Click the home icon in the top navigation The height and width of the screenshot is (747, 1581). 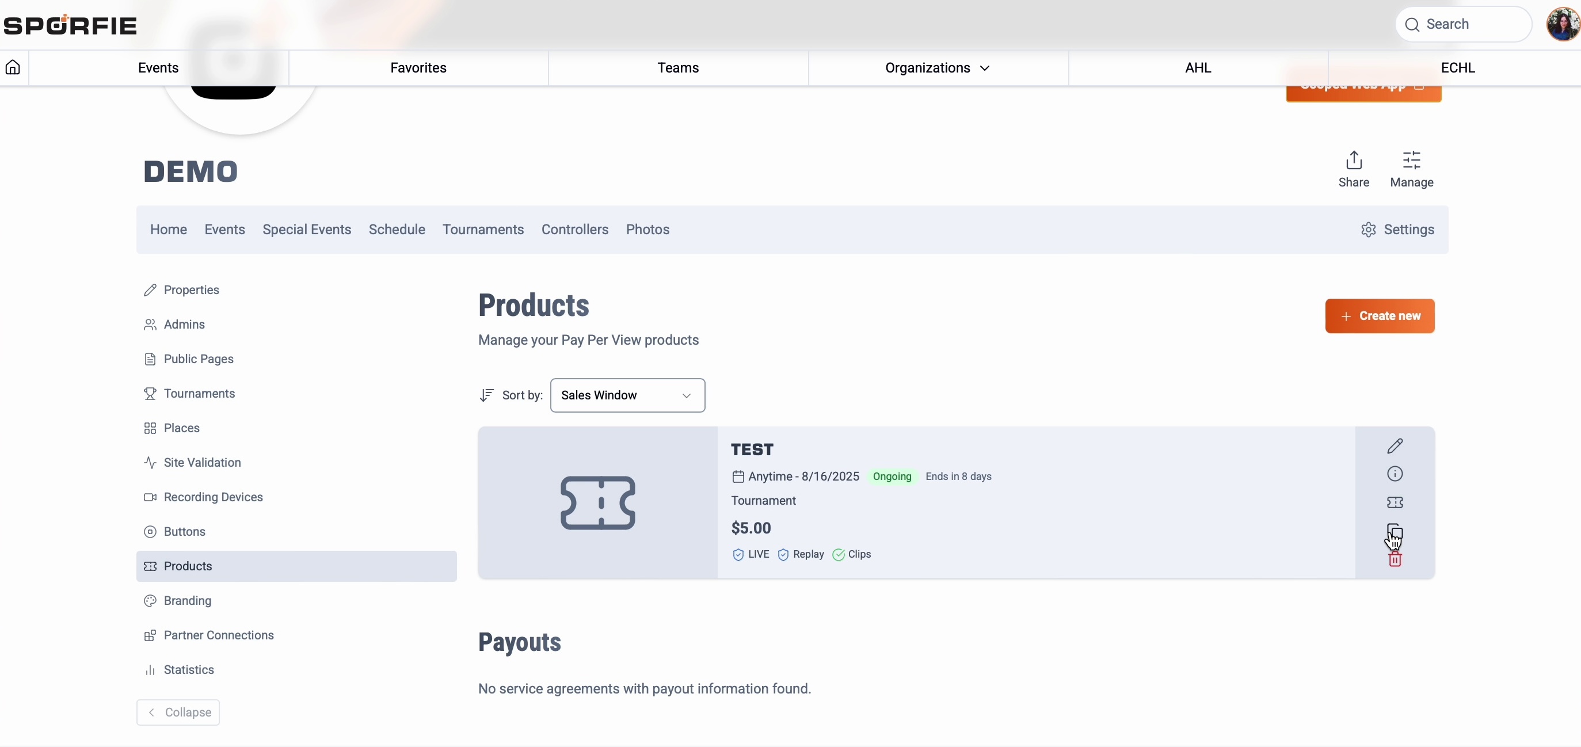click(13, 67)
